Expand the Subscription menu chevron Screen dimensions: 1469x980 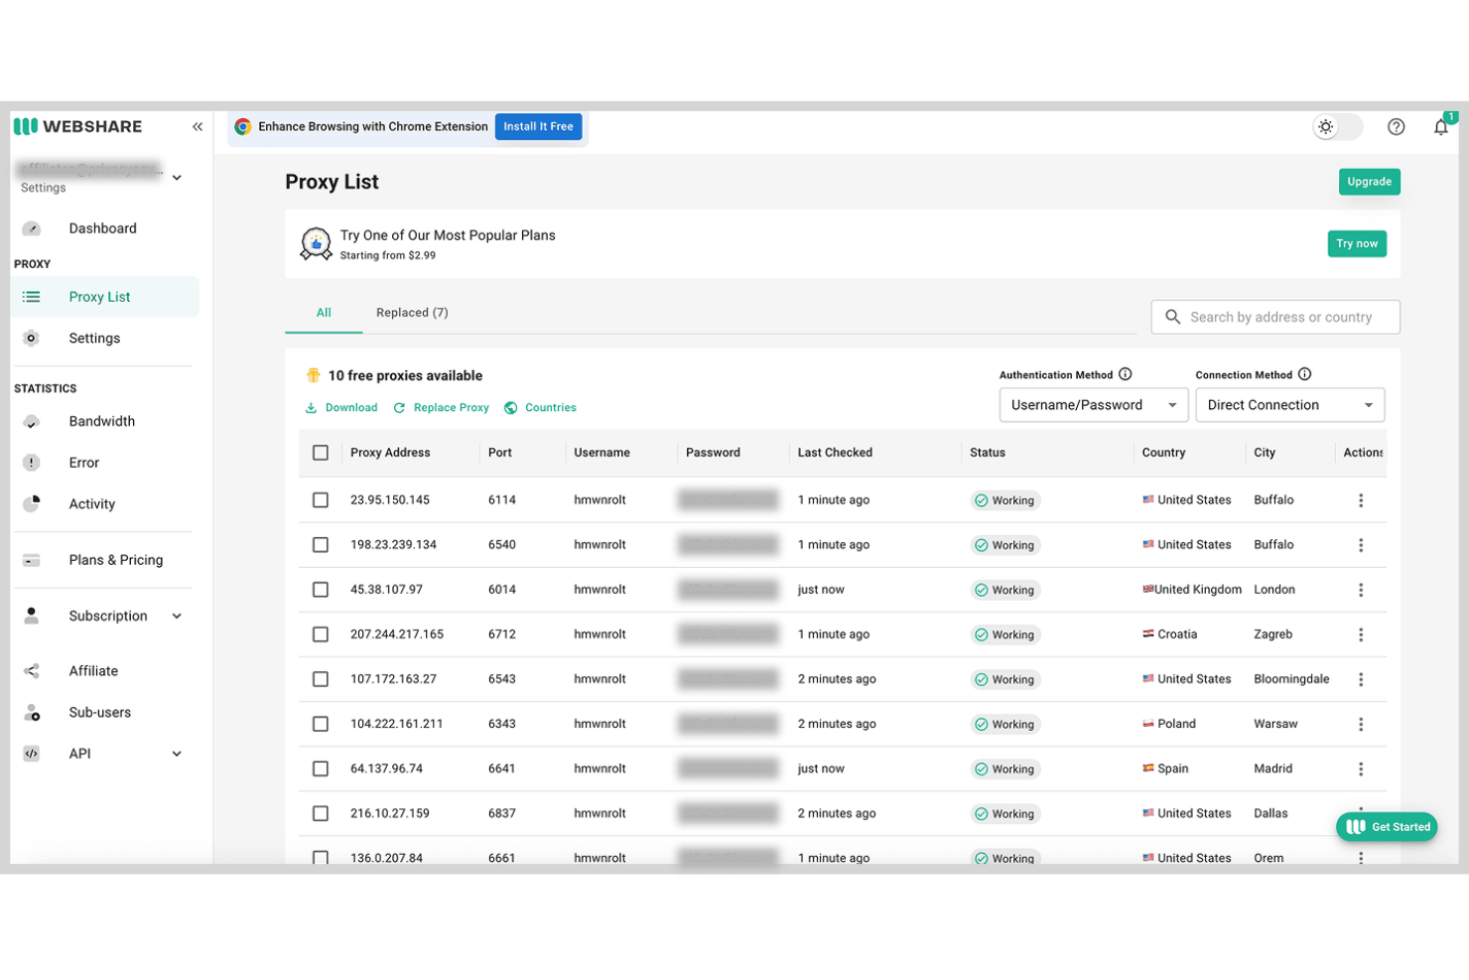click(x=177, y=616)
